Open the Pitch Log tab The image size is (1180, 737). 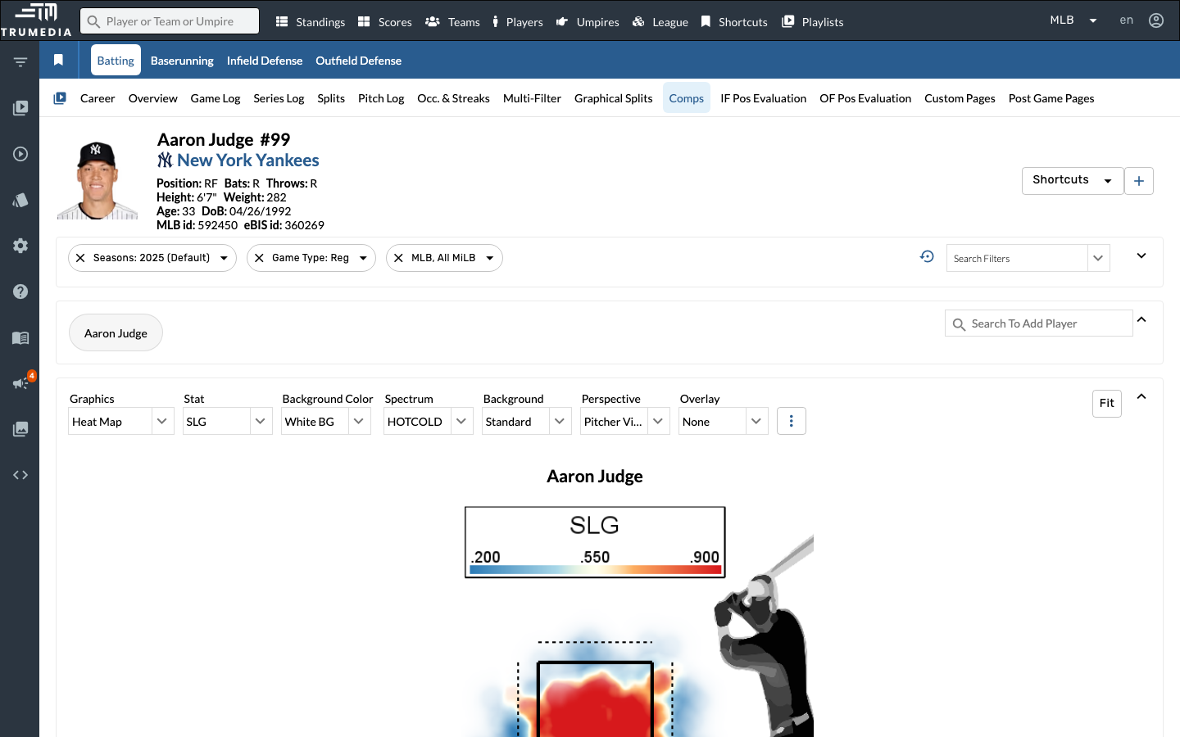point(381,98)
